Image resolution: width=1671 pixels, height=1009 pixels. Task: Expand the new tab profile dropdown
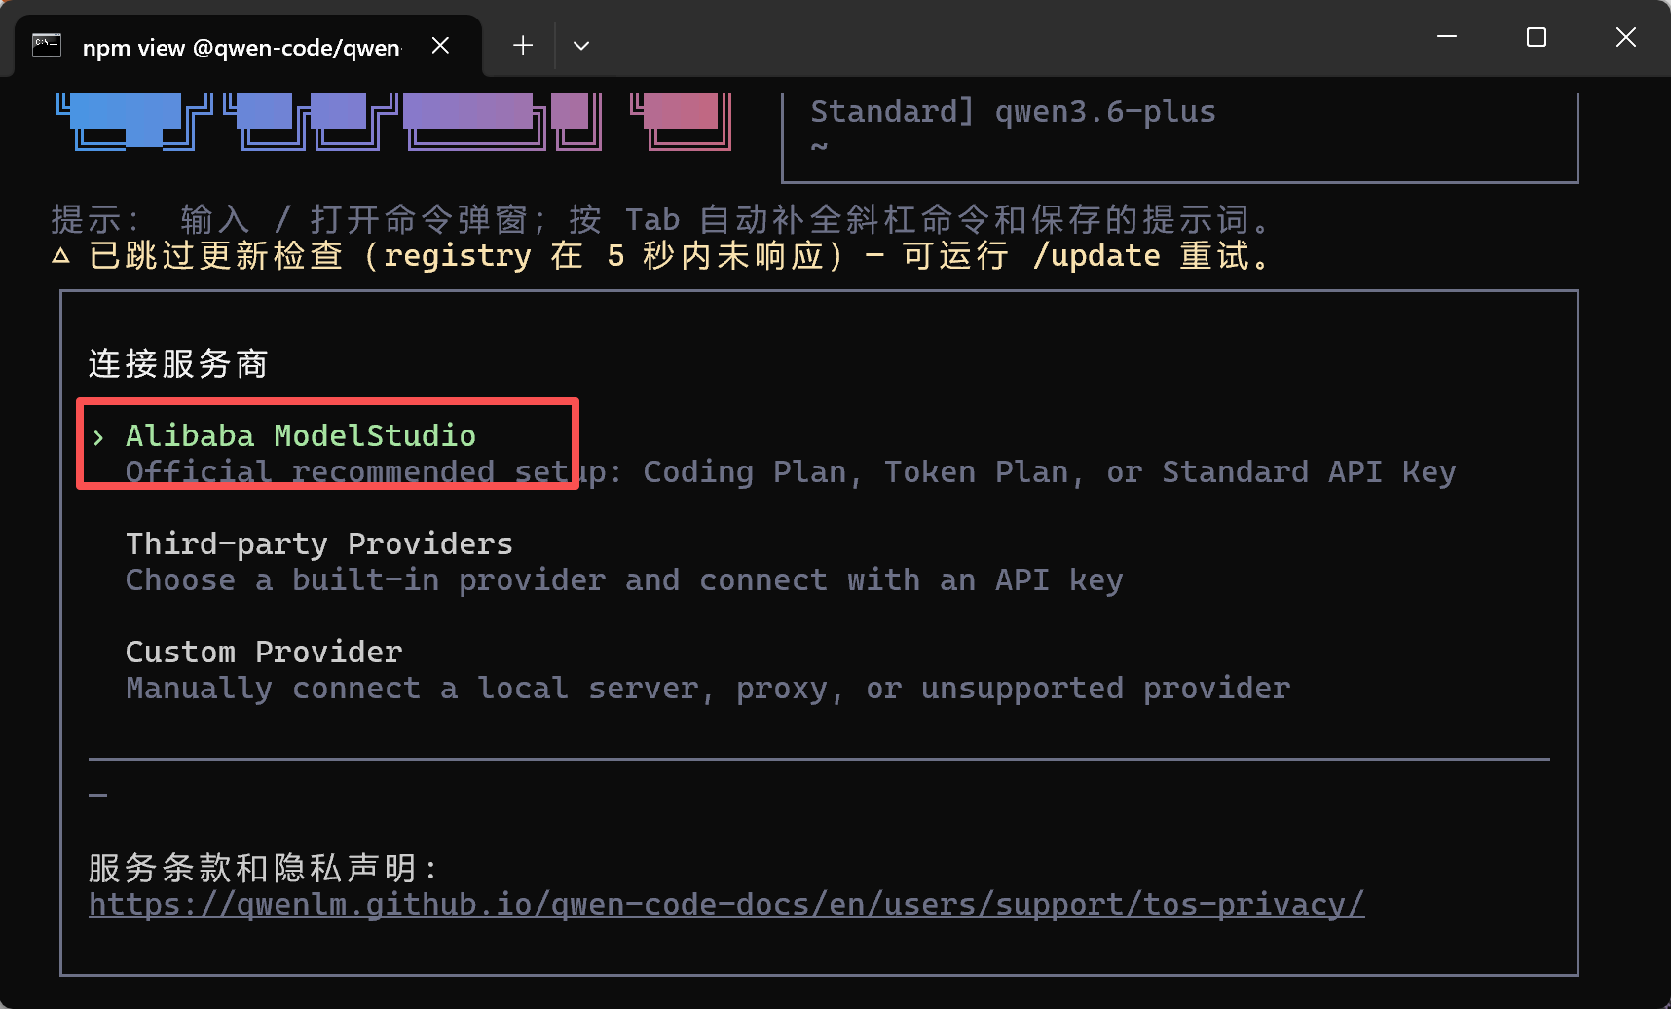tap(581, 46)
